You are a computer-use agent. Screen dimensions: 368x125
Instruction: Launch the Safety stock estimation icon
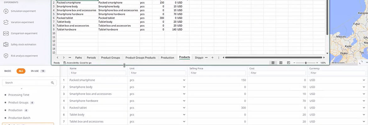pyautogui.click(x=6, y=45)
